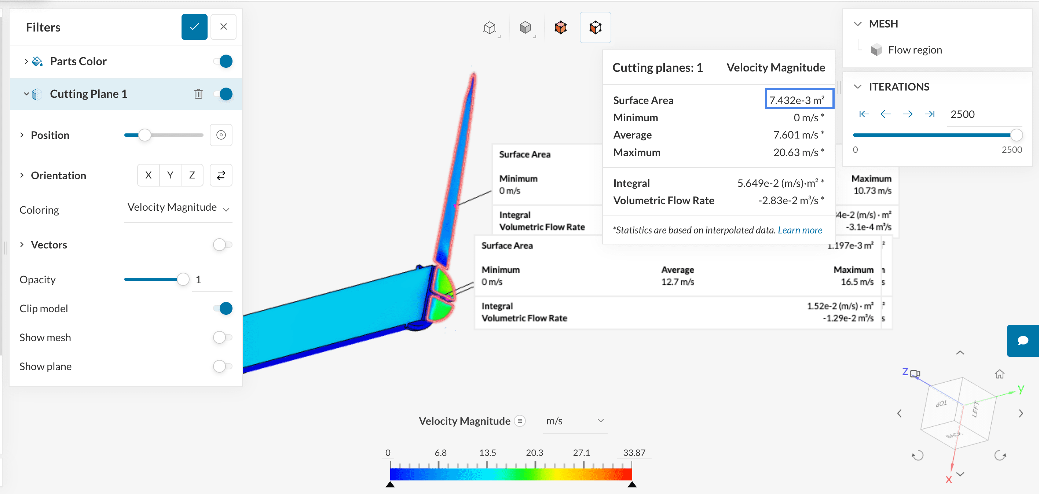Open the Coloring Velocity Magnitude dropdown

click(x=178, y=208)
